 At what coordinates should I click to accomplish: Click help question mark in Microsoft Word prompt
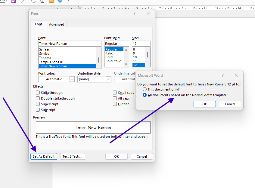[x=223, y=75]
